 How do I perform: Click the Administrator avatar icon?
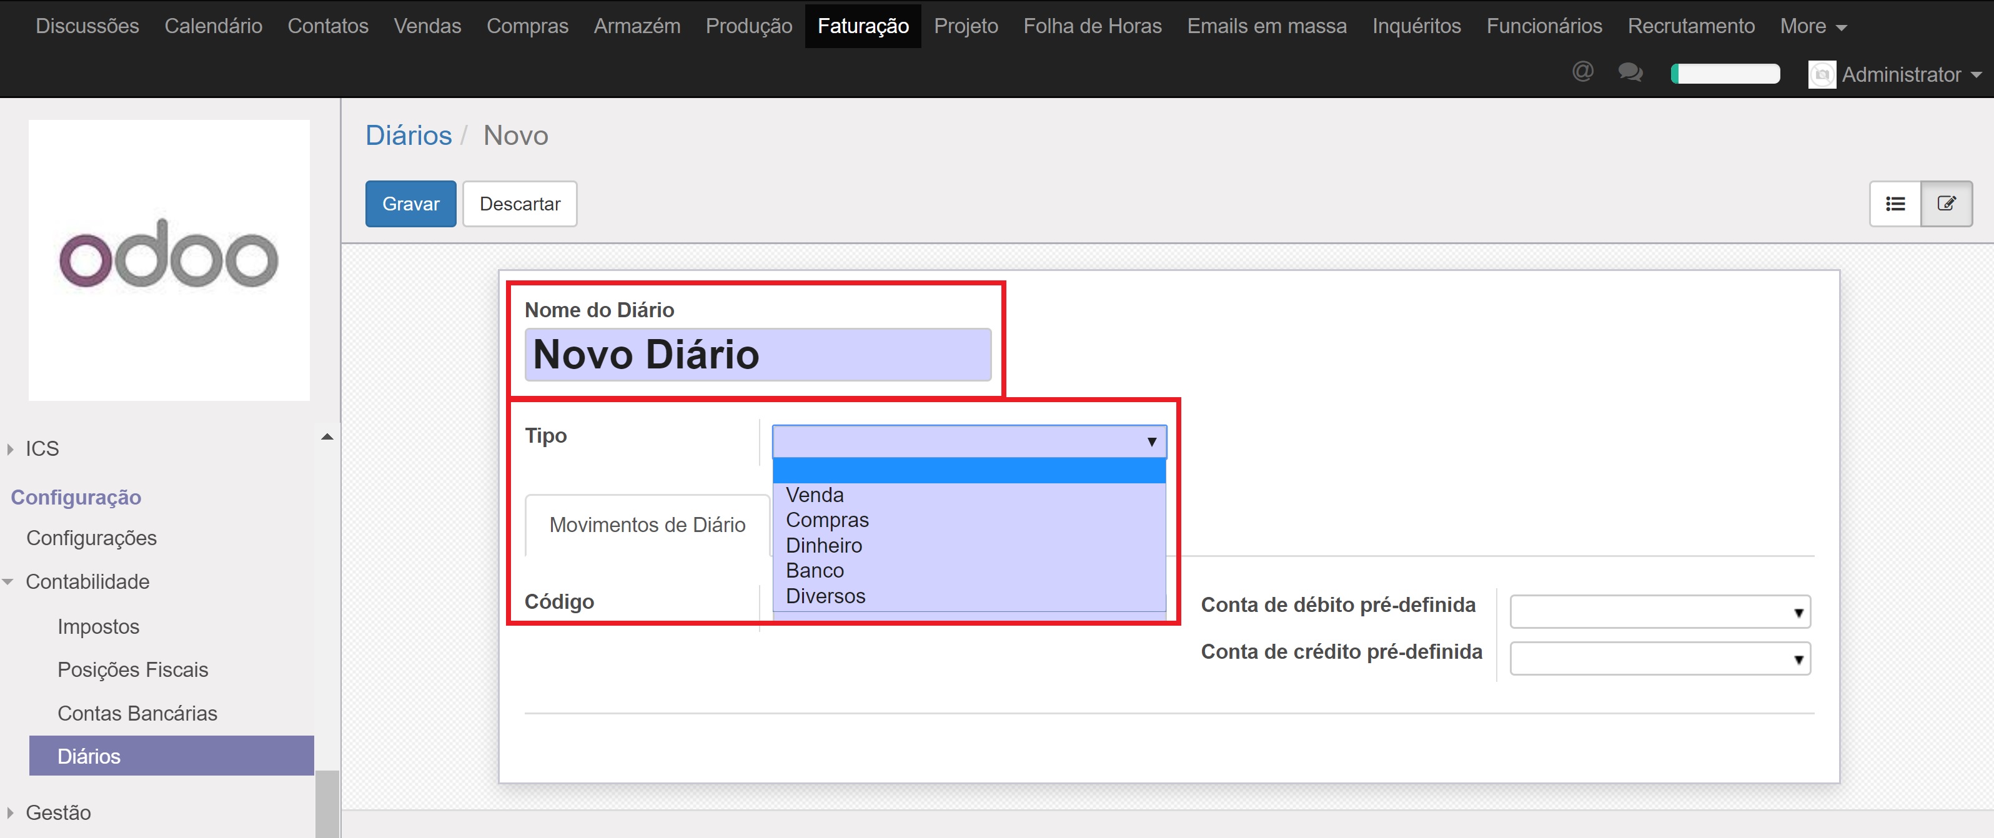pos(1822,75)
